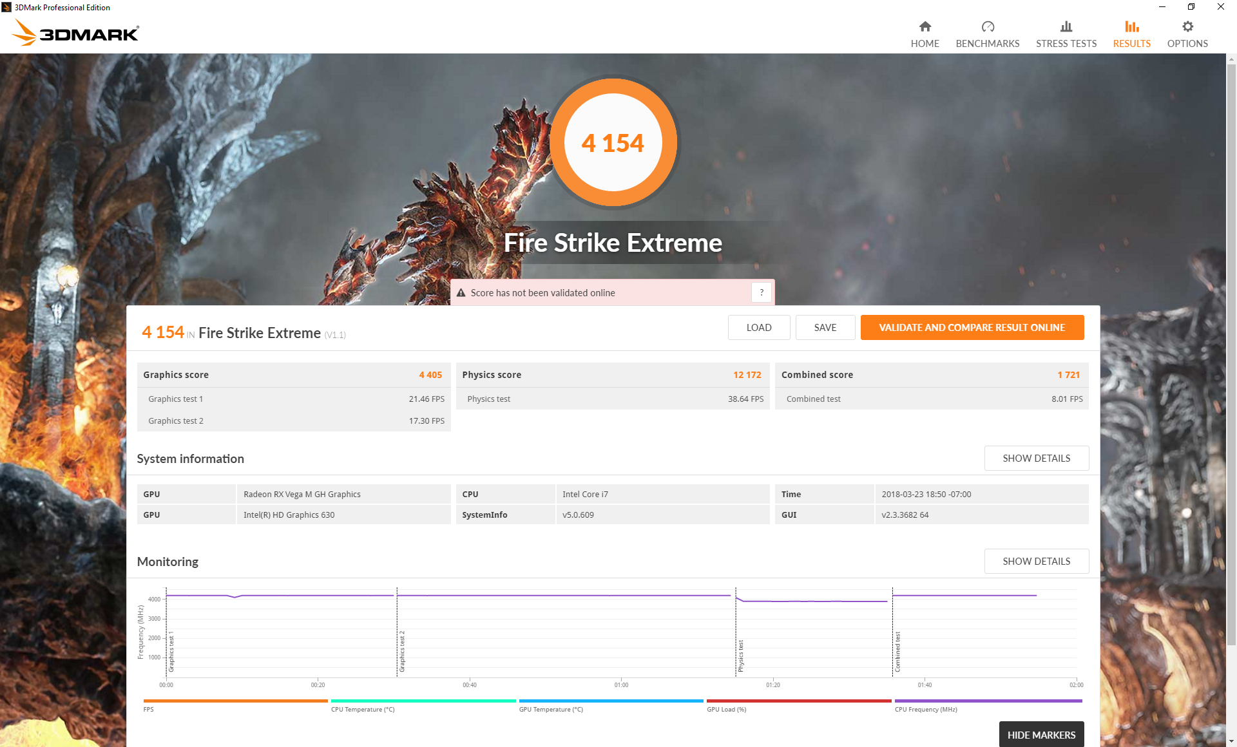
Task: Select Time value 2018-03-23 18:50
Action: tap(982, 494)
